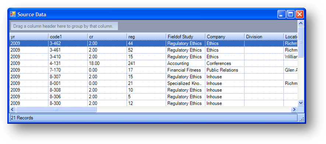Click the Conferences company cell
This screenshot has width=326, height=144.
(225, 63)
